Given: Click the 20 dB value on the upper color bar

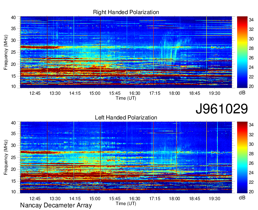Looking at the screenshot, I should pyautogui.click(x=251, y=86).
